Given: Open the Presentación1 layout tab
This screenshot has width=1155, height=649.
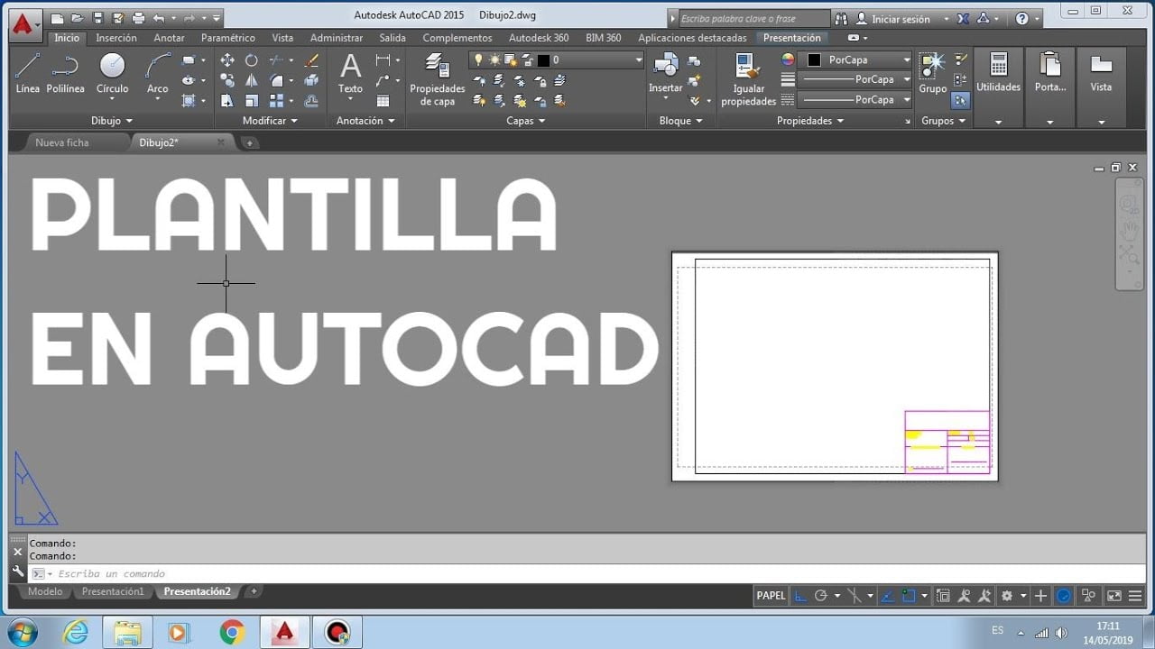Looking at the screenshot, I should [x=113, y=591].
